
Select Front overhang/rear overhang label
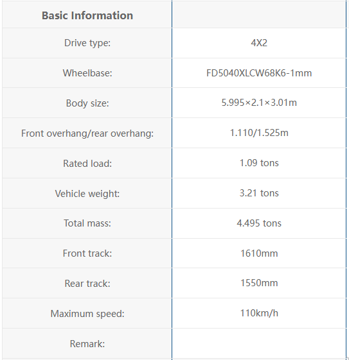(87, 133)
